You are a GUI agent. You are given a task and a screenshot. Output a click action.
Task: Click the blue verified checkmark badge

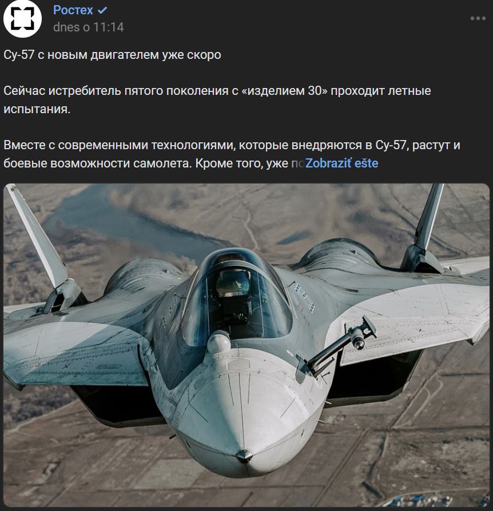point(102,10)
